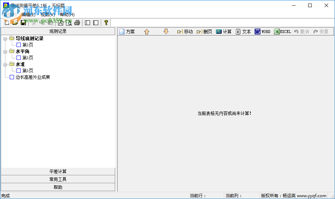Open the 编辑(E) menu
The width and height of the screenshot is (335, 199).
(28, 14)
